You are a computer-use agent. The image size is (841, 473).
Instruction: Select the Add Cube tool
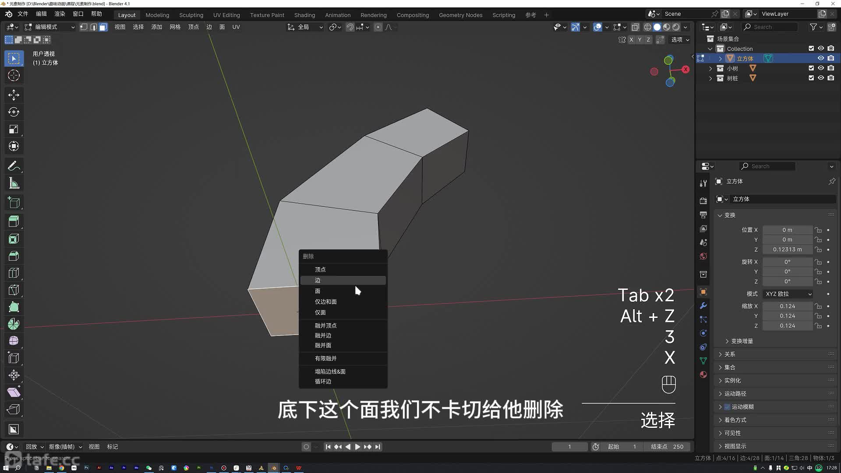coord(14,203)
